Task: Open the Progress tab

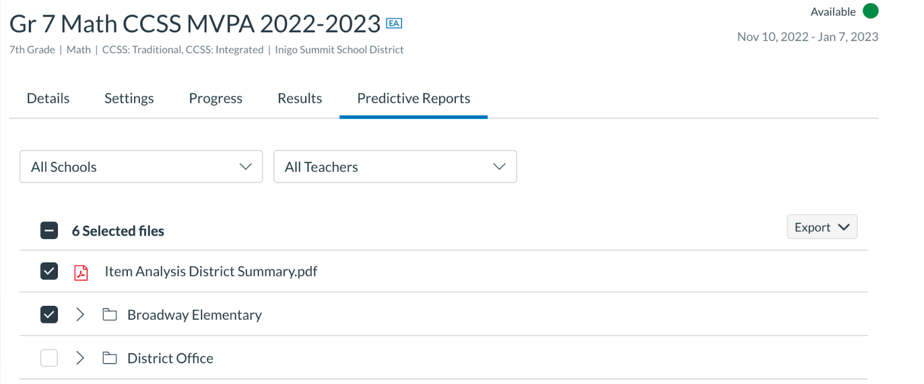Action: coord(215,98)
